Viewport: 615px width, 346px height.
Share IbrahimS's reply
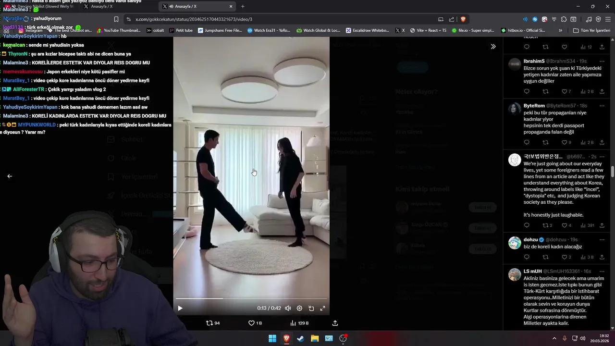point(602,91)
